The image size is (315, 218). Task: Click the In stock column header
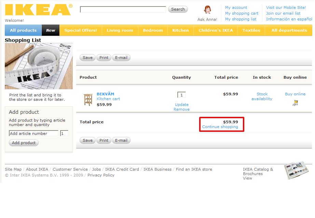point(262,77)
